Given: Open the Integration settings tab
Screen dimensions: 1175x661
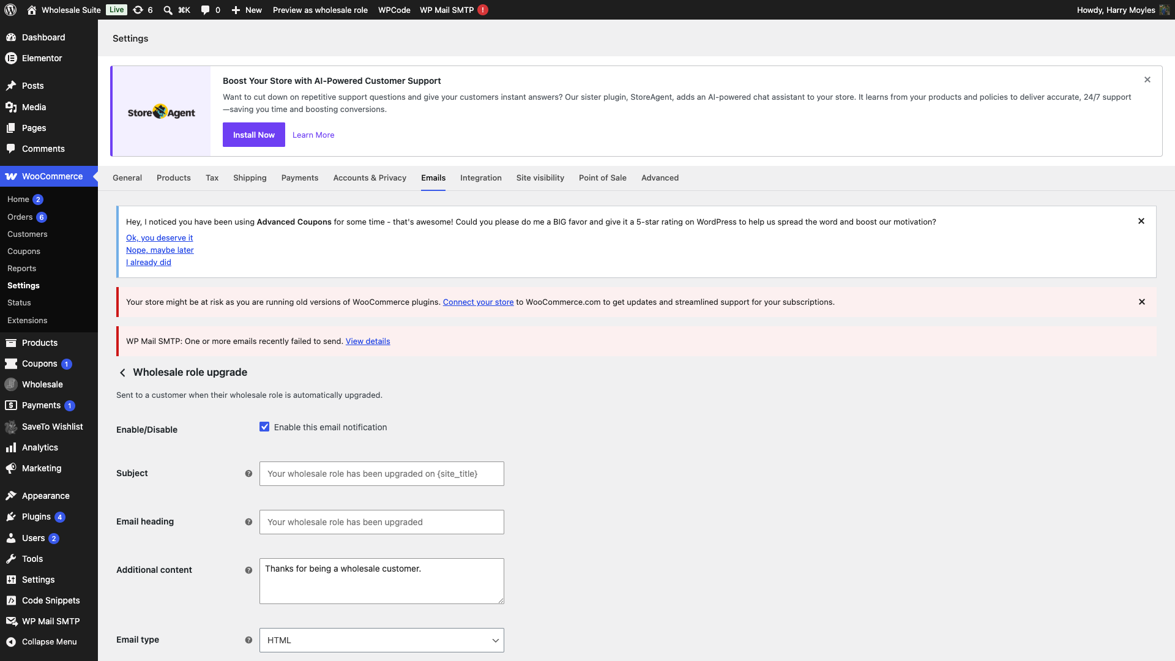Looking at the screenshot, I should click(481, 178).
